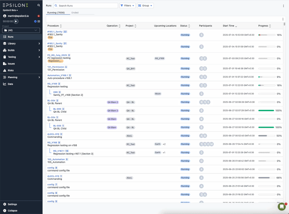Click the search magnifier icon in sidebar
This screenshot has width=289, height=214.
click(39, 5)
